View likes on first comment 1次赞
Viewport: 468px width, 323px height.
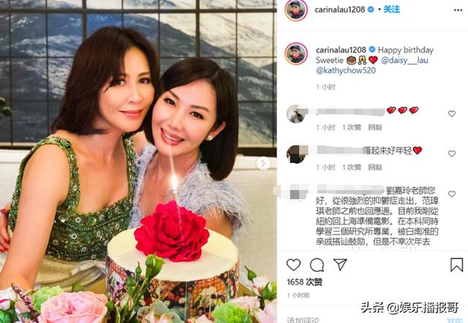[352, 127]
